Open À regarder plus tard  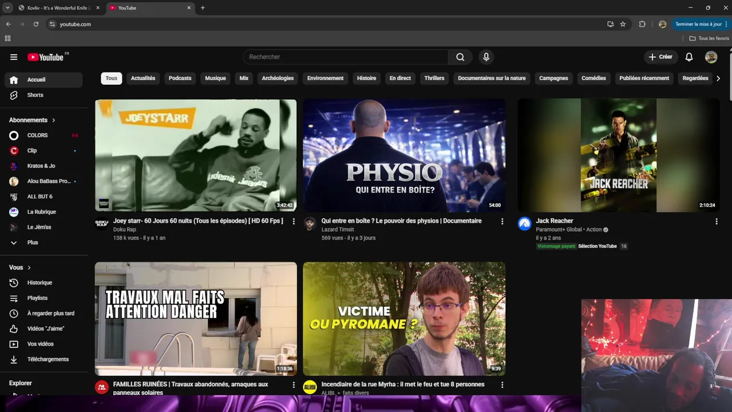(43, 314)
